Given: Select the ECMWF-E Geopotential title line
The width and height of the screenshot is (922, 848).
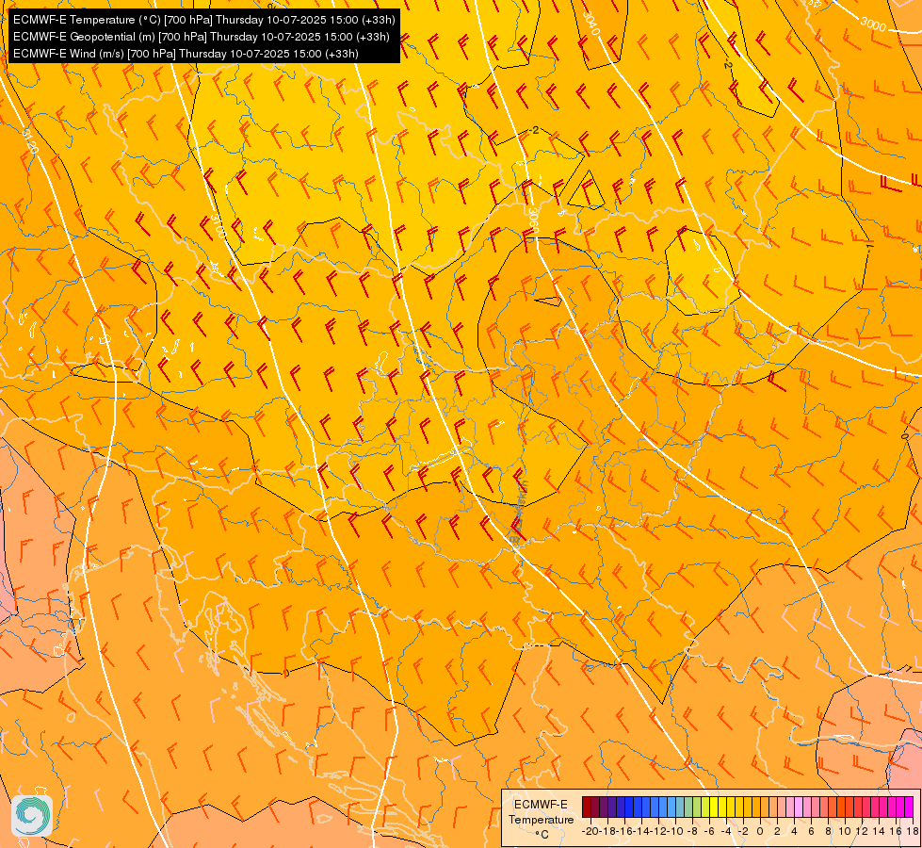Looking at the screenshot, I should click(x=202, y=37).
